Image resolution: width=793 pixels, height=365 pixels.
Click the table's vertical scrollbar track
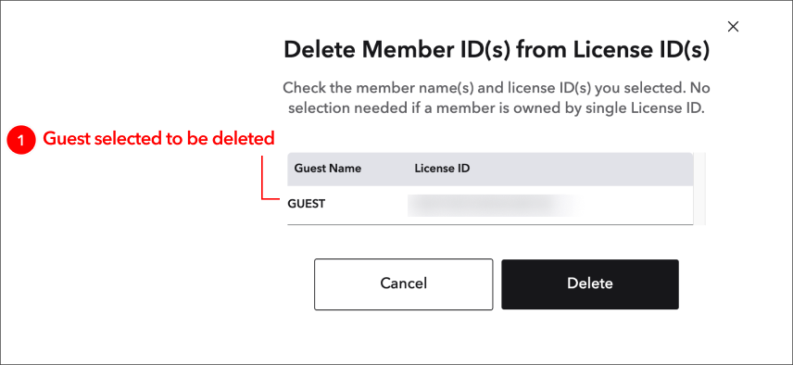tap(699, 189)
